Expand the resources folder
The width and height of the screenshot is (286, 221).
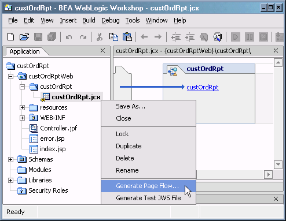pos(22,107)
